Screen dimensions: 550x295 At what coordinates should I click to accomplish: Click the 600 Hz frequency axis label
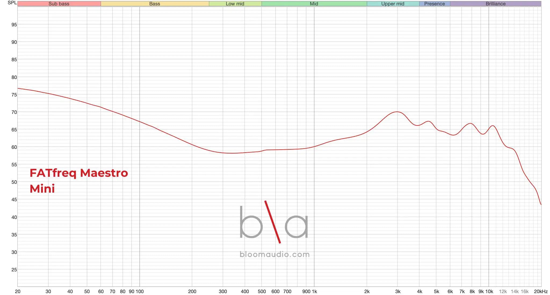point(276,292)
